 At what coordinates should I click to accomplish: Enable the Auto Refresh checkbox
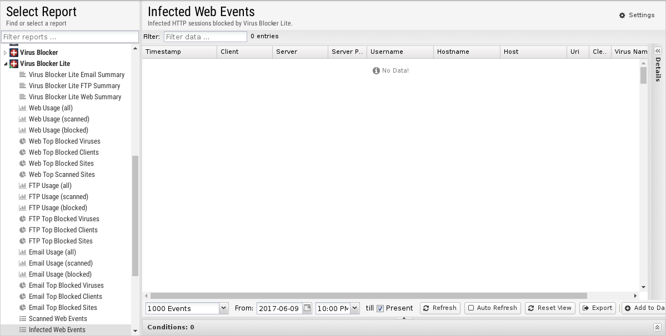coord(471,308)
